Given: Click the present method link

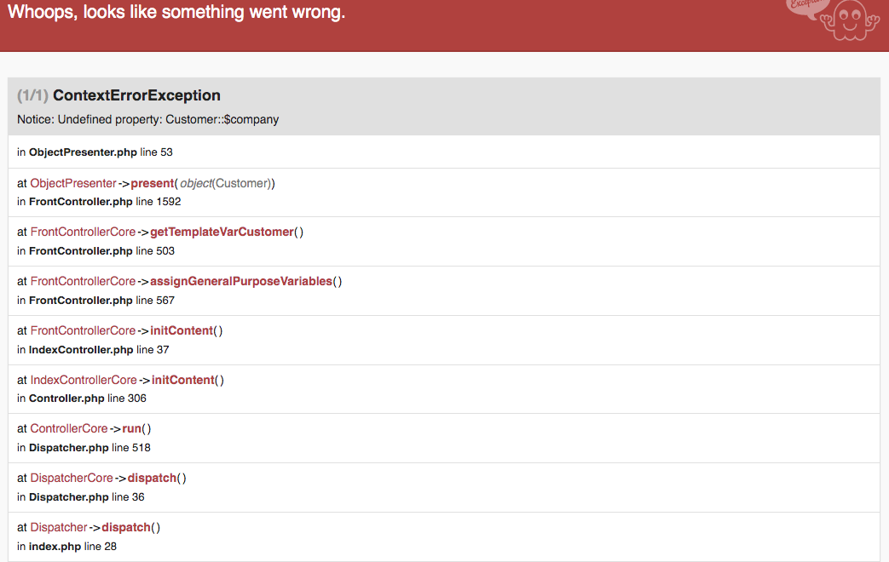Looking at the screenshot, I should click(153, 183).
